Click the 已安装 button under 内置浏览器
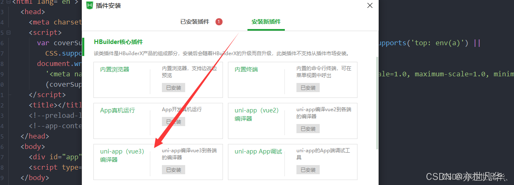Screen dimensions: 514x185 click(x=174, y=88)
